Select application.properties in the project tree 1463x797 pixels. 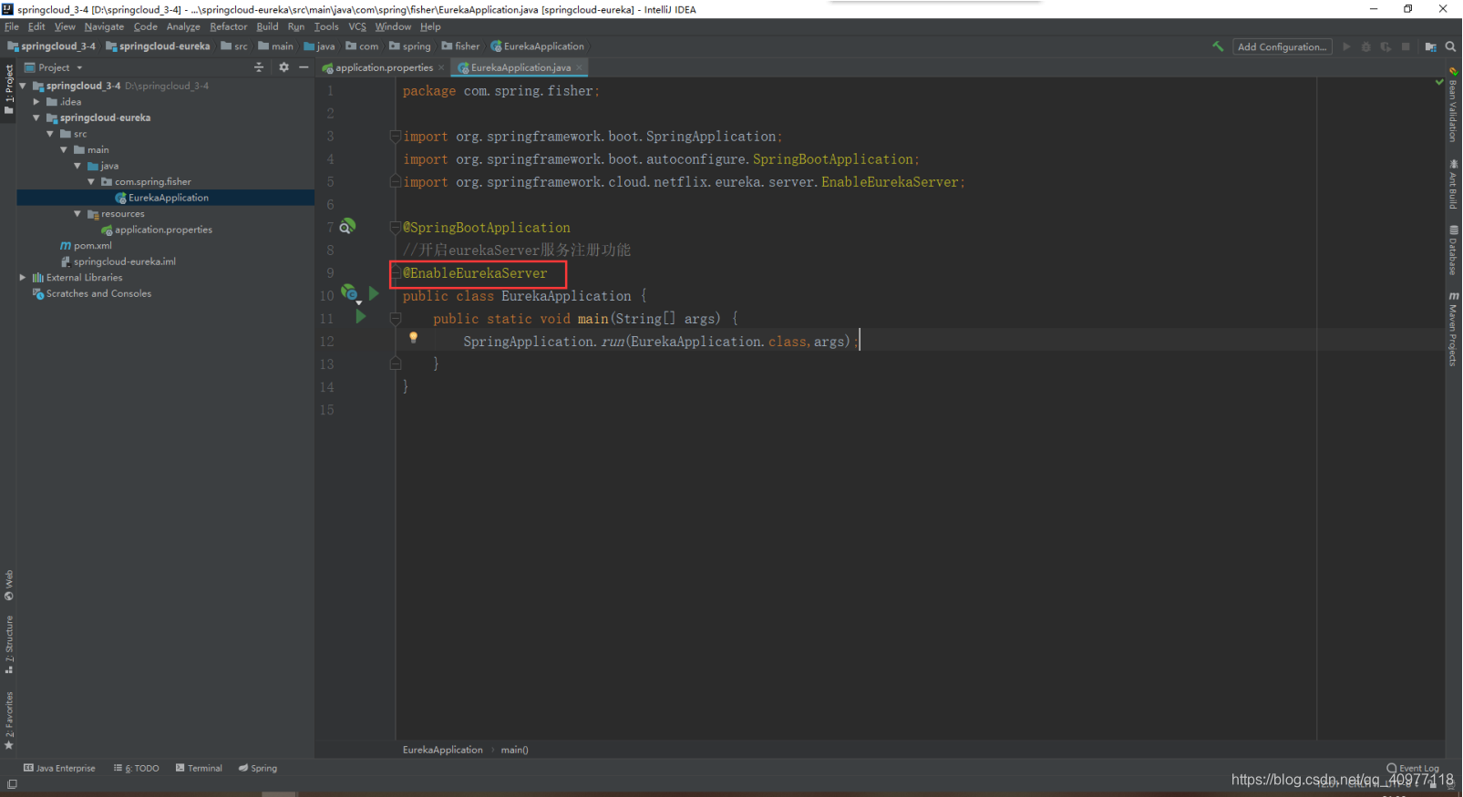click(156, 230)
